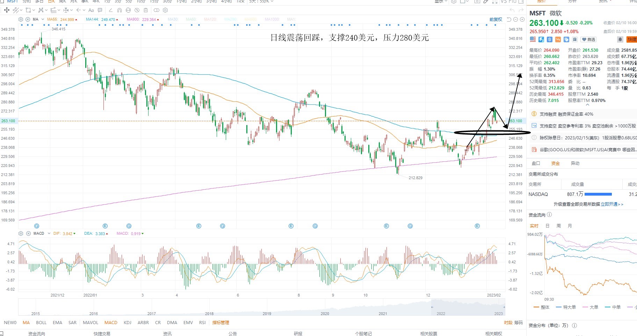Zoom in the chart with plus icon
The height and width of the screenshot is (336, 637).
tap(521, 20)
